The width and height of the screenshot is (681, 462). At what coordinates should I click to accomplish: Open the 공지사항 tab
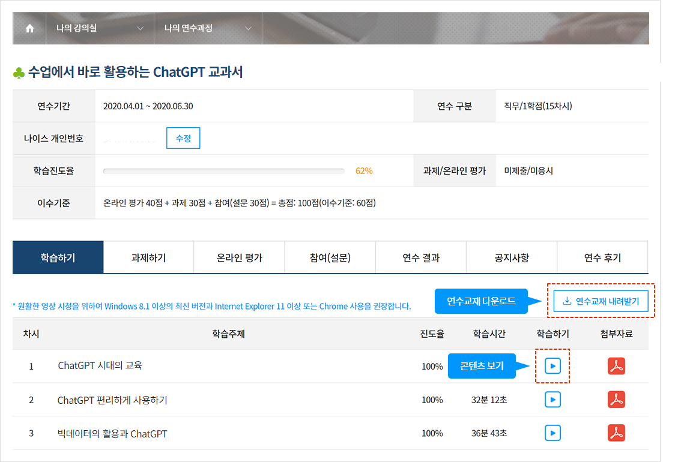click(x=512, y=257)
